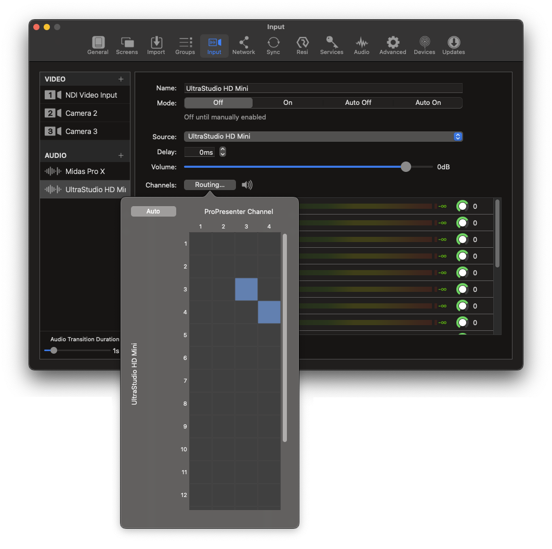Add a new audio input with plus
552x549 pixels.
(121, 155)
